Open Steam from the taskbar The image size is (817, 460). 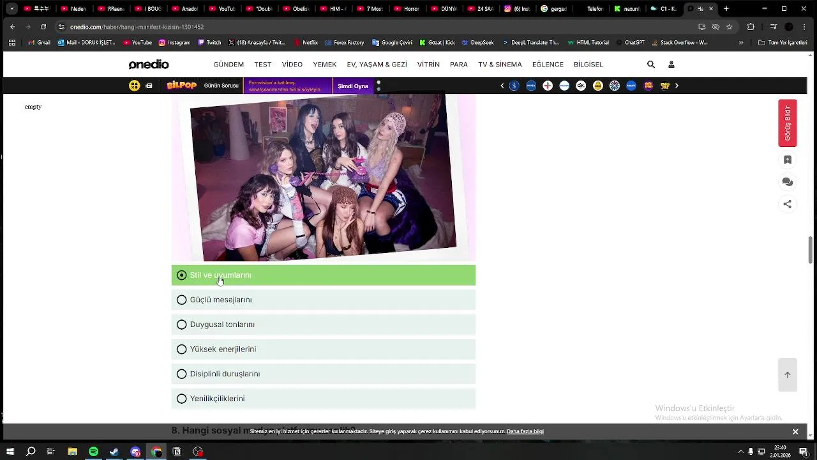(114, 452)
